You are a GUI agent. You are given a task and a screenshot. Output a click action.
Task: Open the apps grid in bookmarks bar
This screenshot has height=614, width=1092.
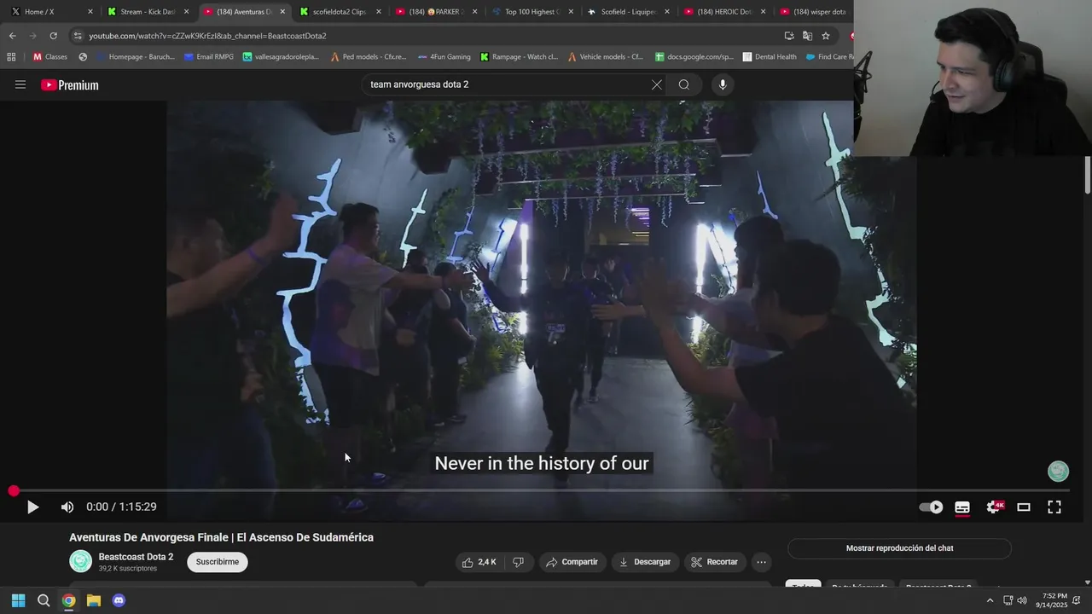click(11, 57)
